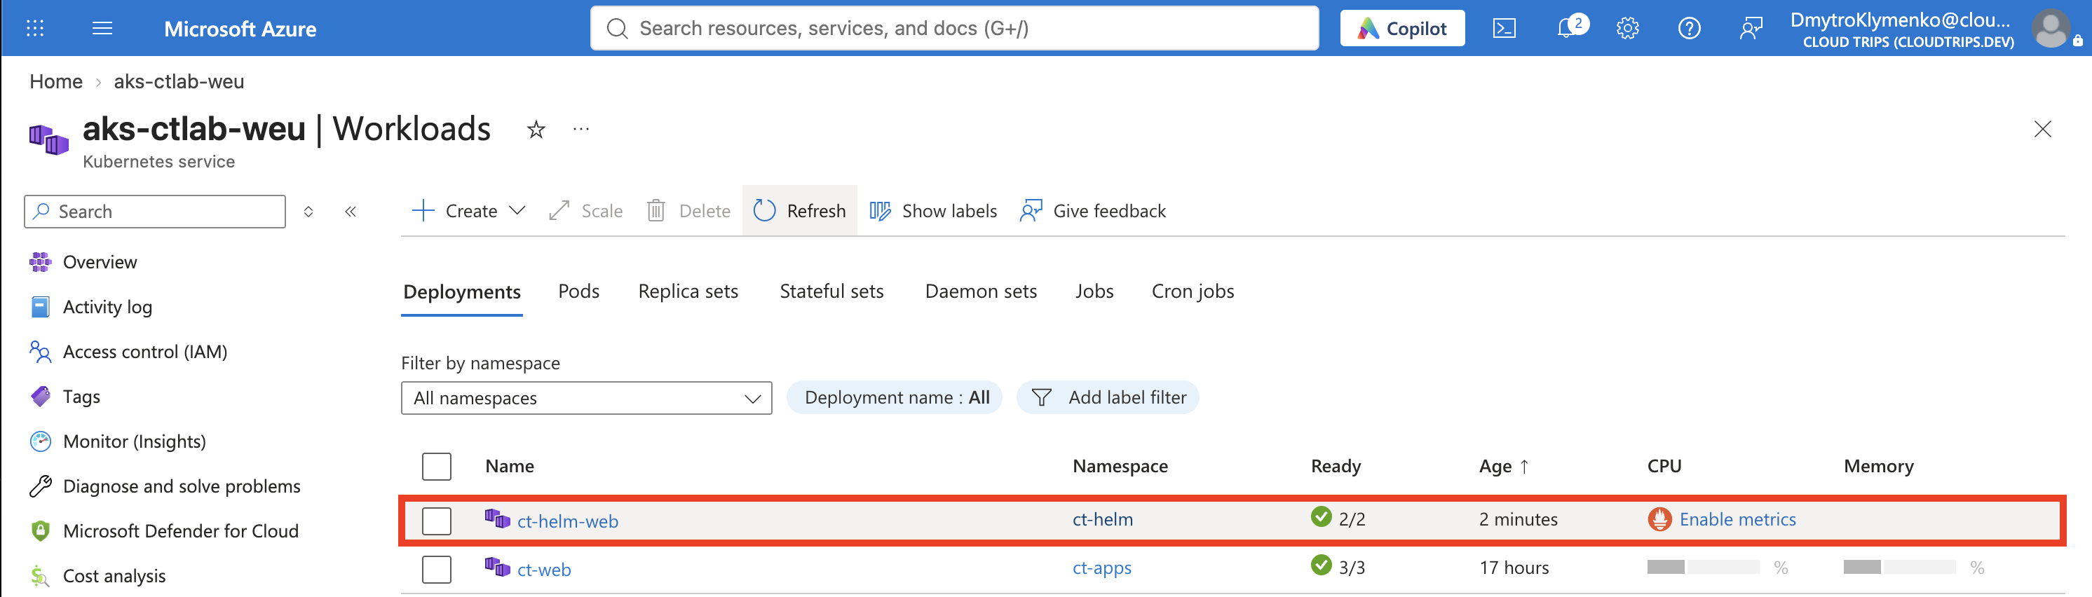Collapse sidebar with double-chevron icon
Viewport: 2092px width, 597px height.
(350, 212)
